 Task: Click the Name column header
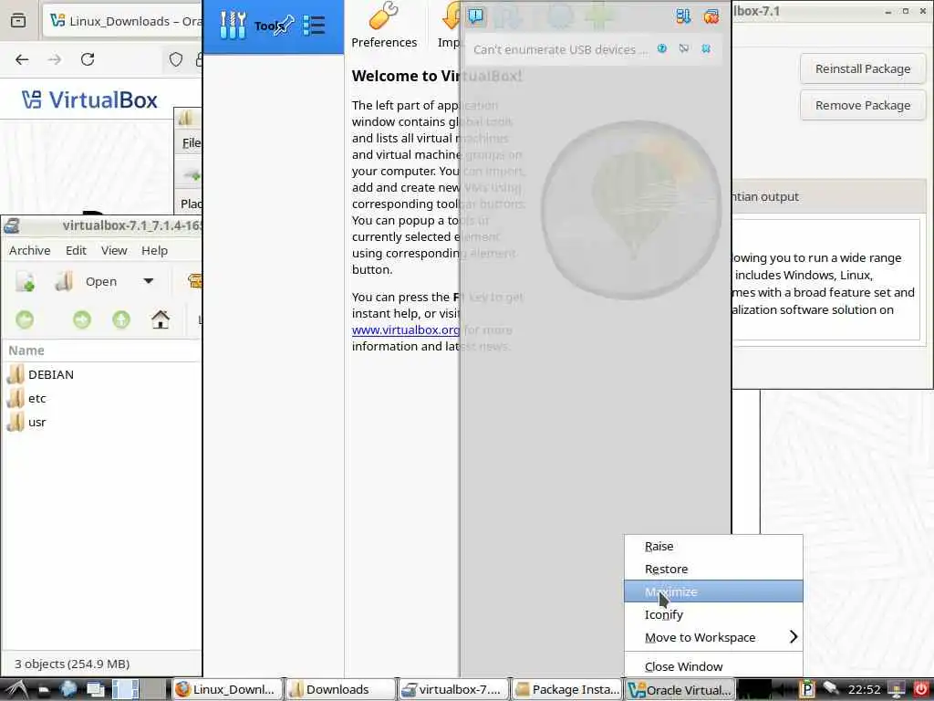pyautogui.click(x=101, y=350)
